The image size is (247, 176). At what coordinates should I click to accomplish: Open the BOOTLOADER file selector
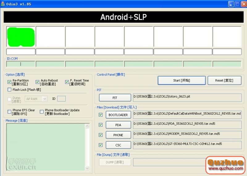(118, 115)
